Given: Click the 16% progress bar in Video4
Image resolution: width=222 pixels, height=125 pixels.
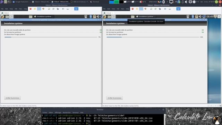Looking at the screenshot, I should click(153, 37).
